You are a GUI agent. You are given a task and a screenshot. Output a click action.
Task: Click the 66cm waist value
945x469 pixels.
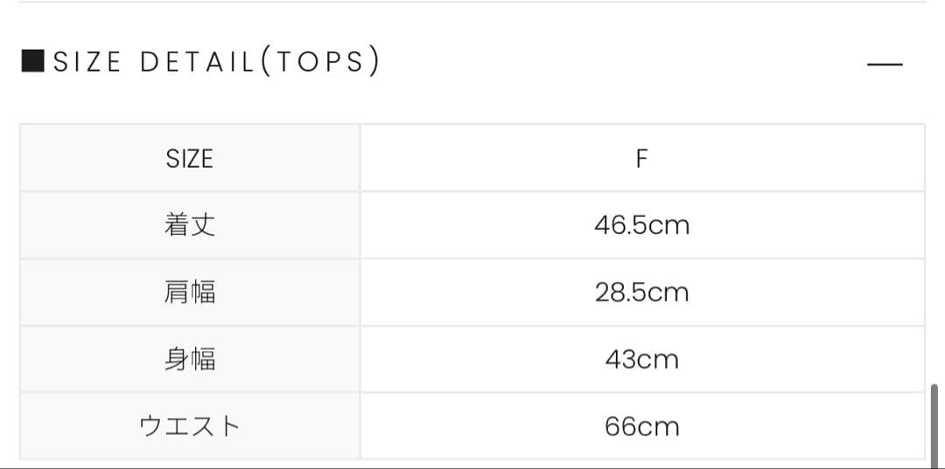642,427
